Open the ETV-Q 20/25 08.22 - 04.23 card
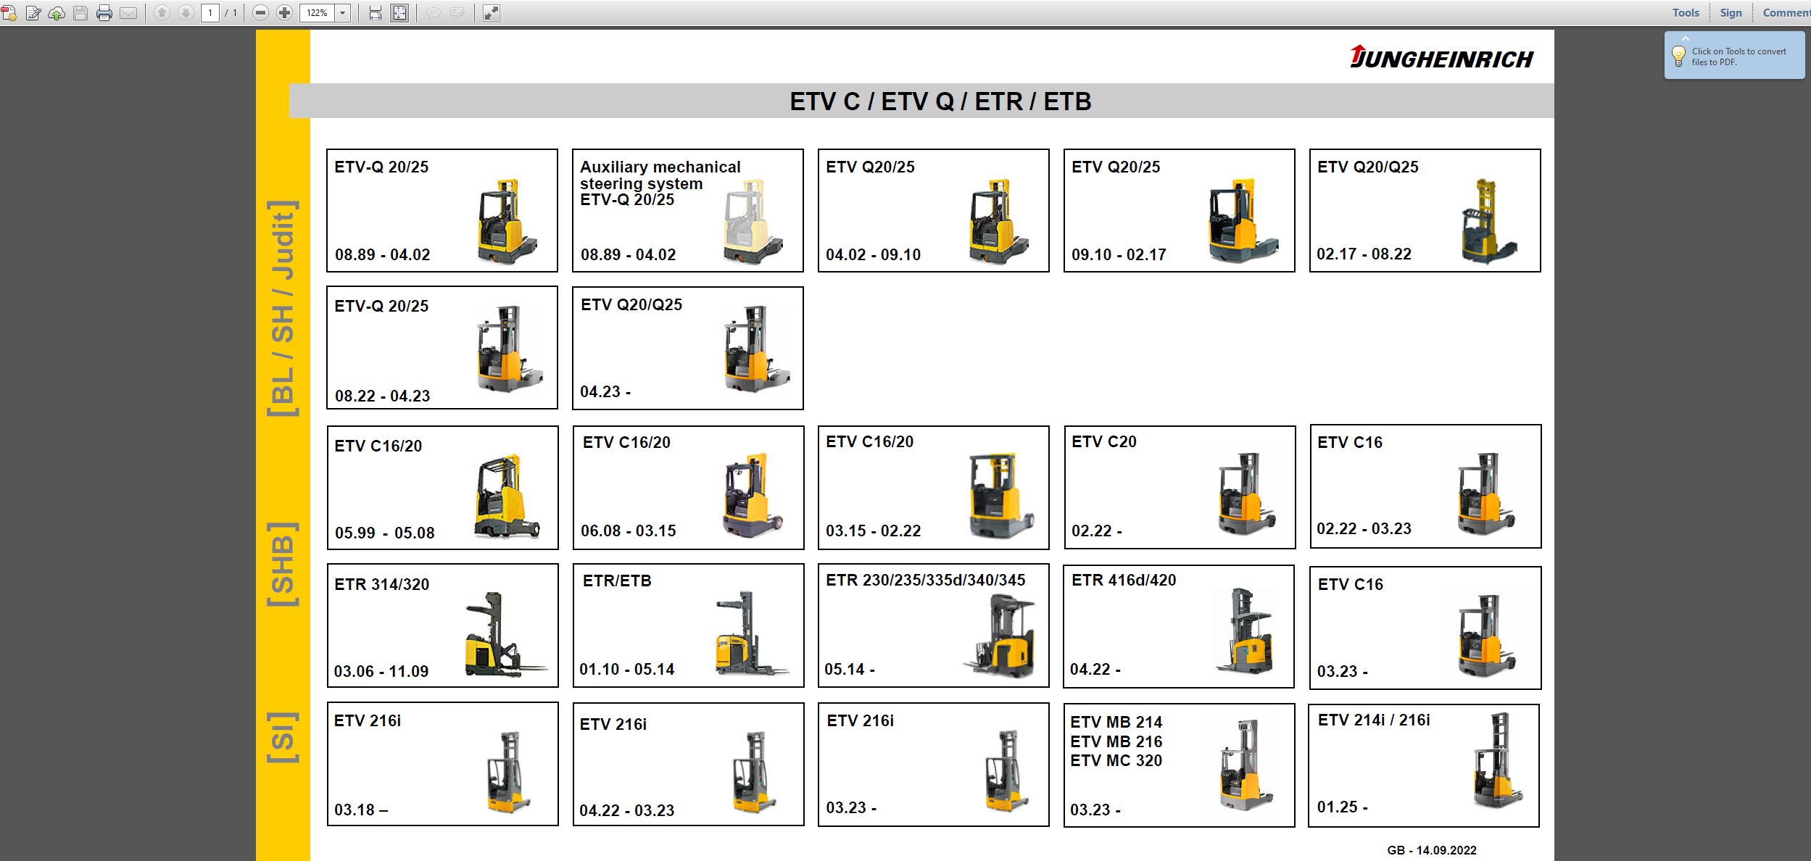Viewport: 1811px width, 861px height. tap(442, 348)
